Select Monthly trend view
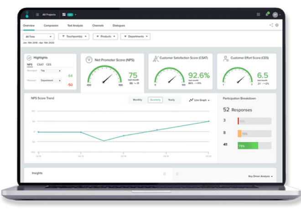This screenshot has height=216, width=301. [137, 100]
